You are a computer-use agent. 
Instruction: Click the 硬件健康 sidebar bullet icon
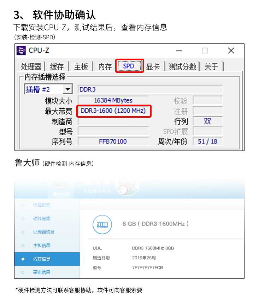pyautogui.click(x=23, y=219)
